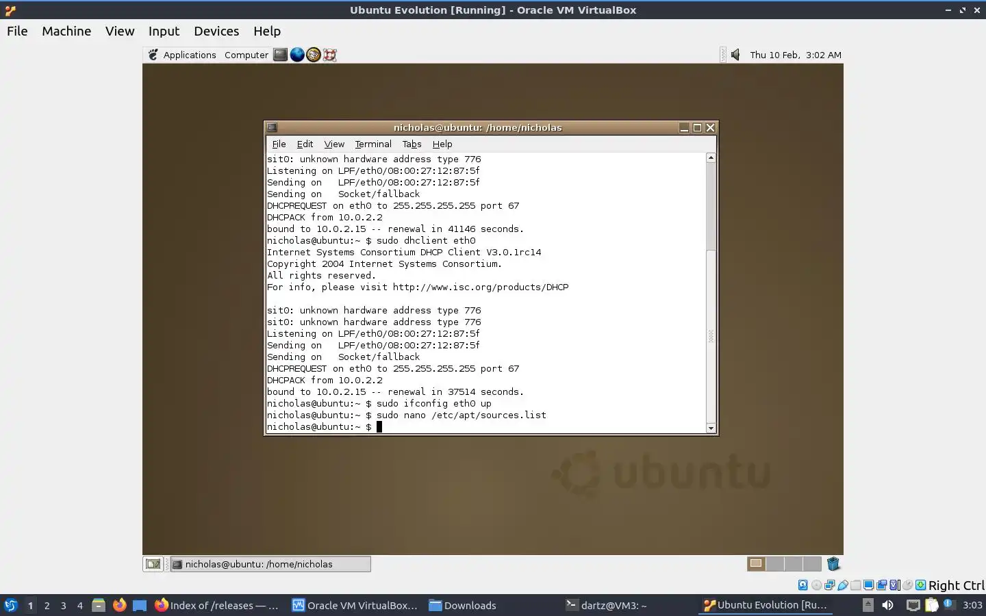Launch the web browser globe icon
986x616 pixels.
[297, 55]
